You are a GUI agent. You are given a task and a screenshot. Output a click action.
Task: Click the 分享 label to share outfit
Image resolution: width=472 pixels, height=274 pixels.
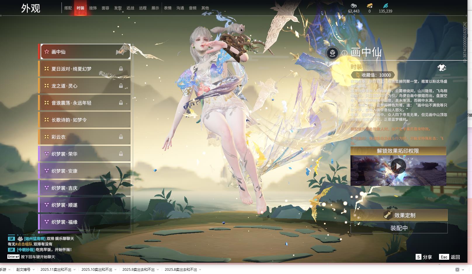coord(427,257)
